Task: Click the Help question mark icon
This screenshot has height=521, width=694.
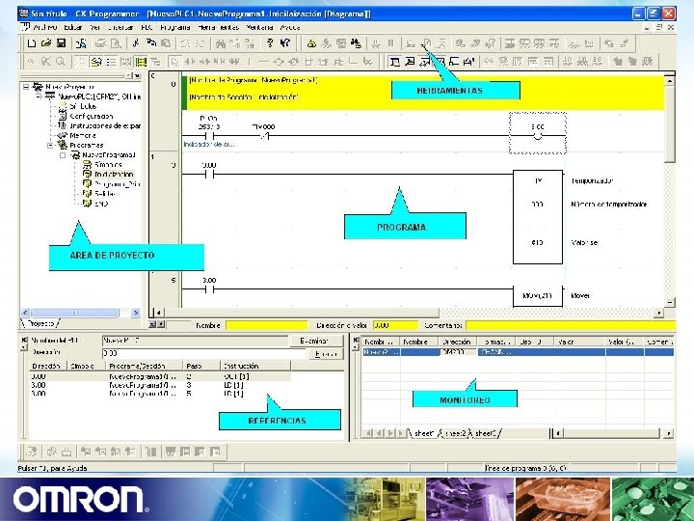Action: coord(270,43)
